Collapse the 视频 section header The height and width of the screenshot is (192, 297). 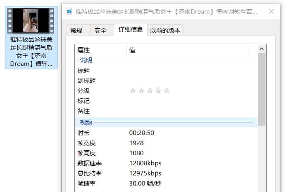click(x=86, y=122)
